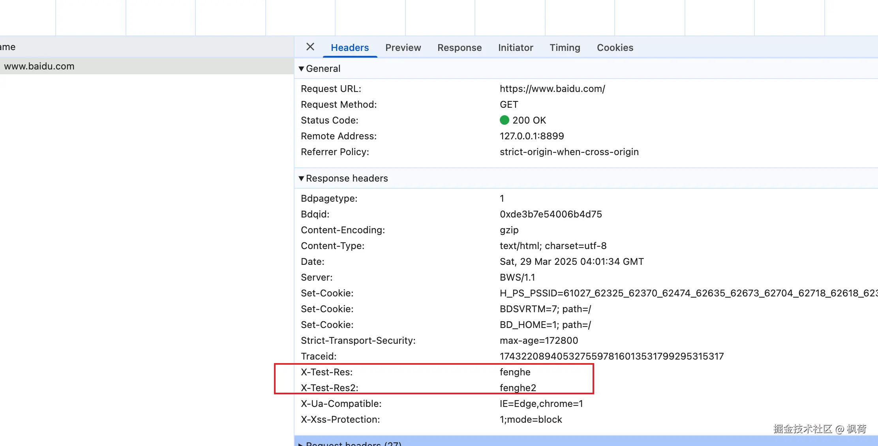This screenshot has width=878, height=446.
Task: Select the Initiator tab
Action: (516, 48)
